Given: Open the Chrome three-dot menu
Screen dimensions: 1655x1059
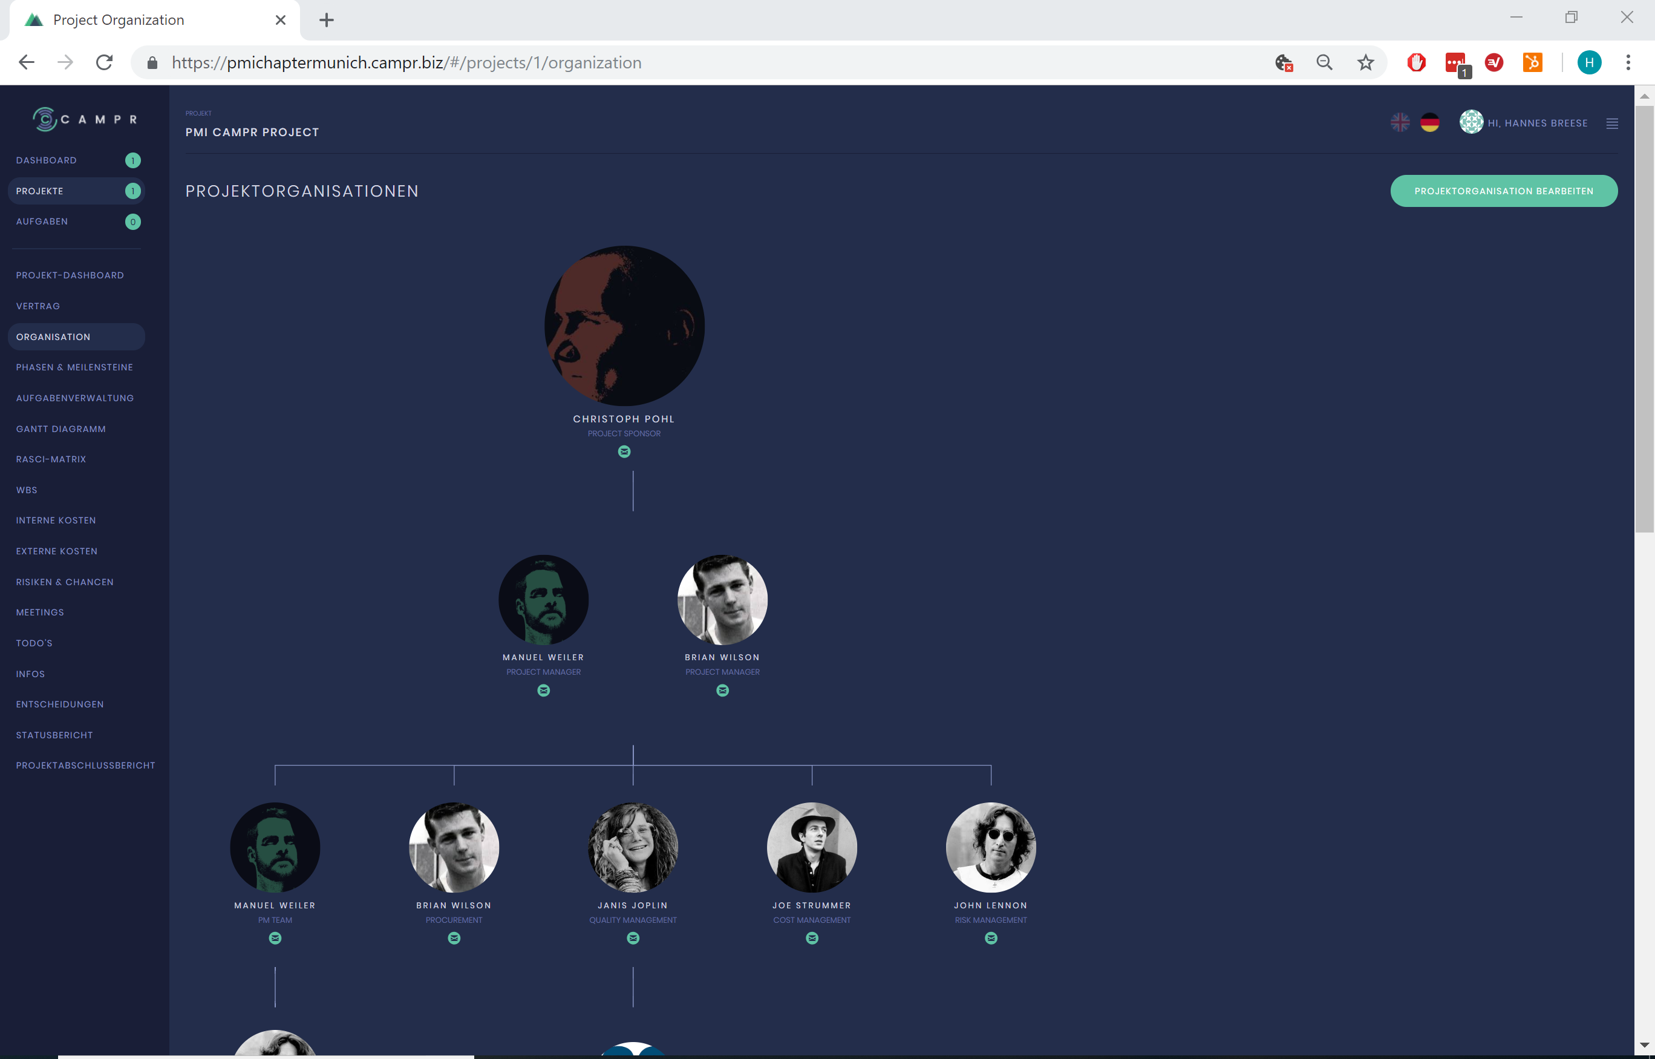Looking at the screenshot, I should pos(1628,62).
